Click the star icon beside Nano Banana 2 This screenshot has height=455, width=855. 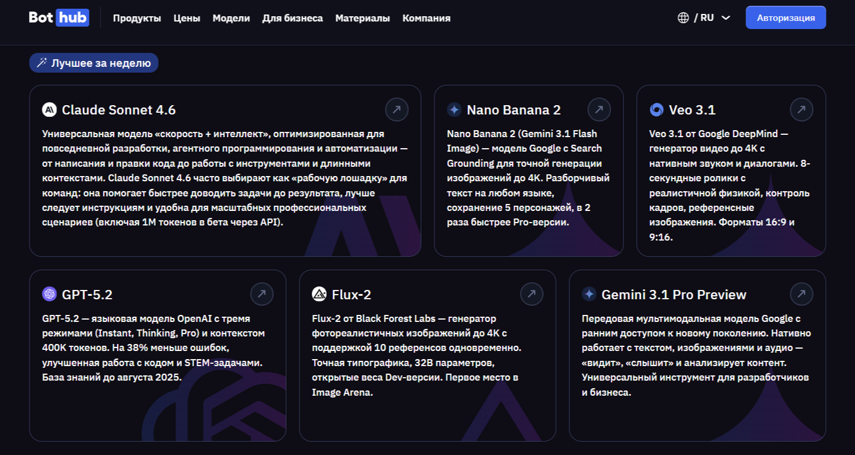tap(454, 109)
